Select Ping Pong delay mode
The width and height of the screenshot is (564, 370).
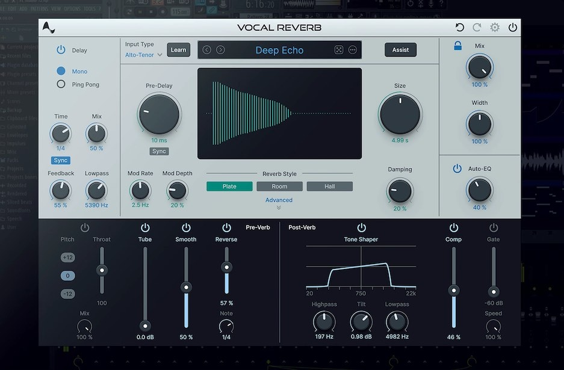[61, 84]
